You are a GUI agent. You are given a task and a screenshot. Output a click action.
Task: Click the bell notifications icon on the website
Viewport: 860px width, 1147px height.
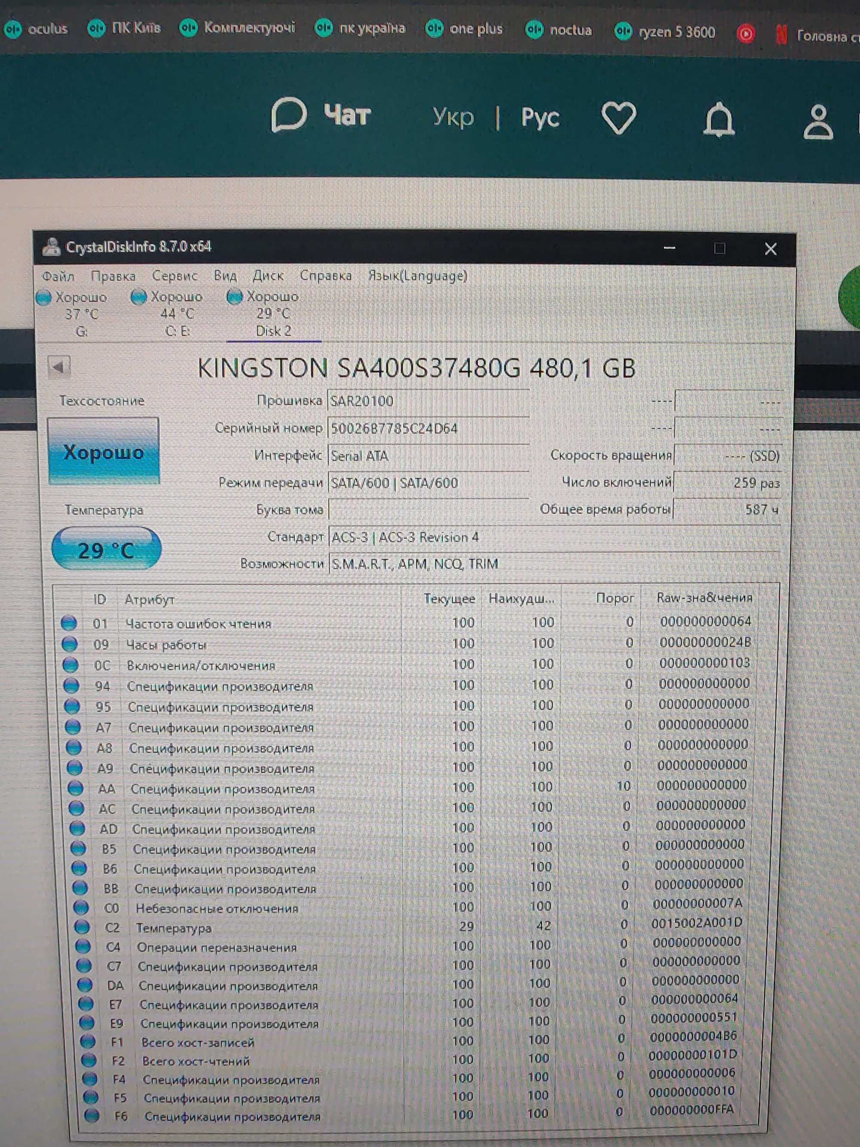tap(719, 120)
